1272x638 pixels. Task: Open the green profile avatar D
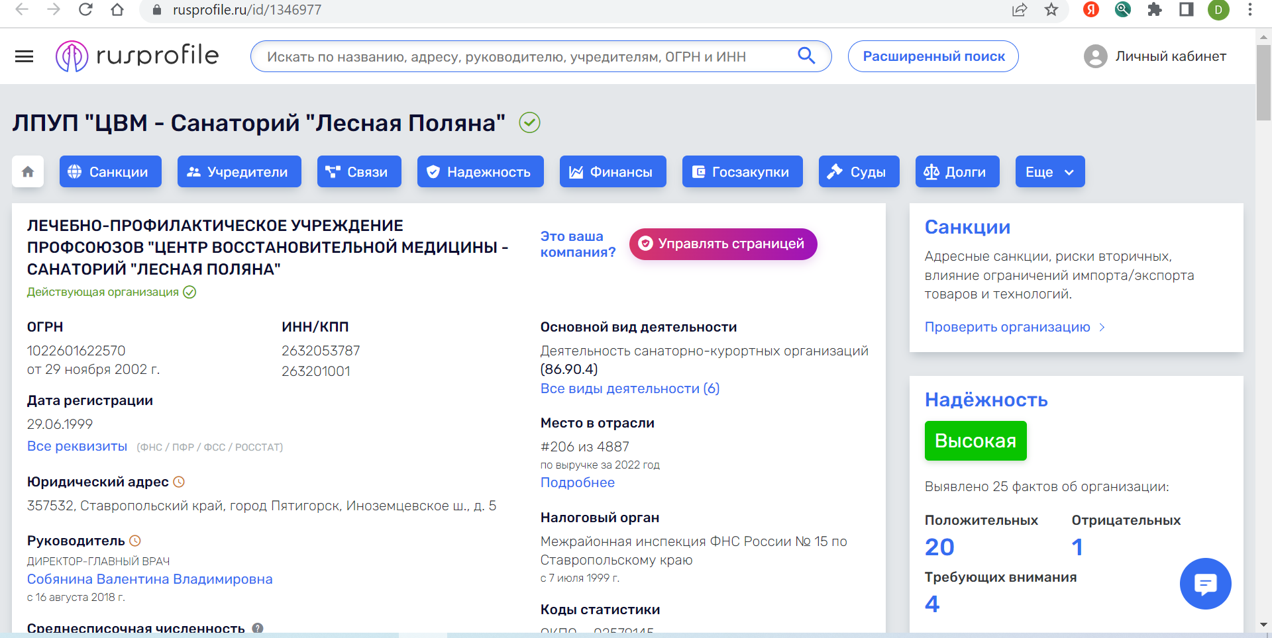(1218, 10)
